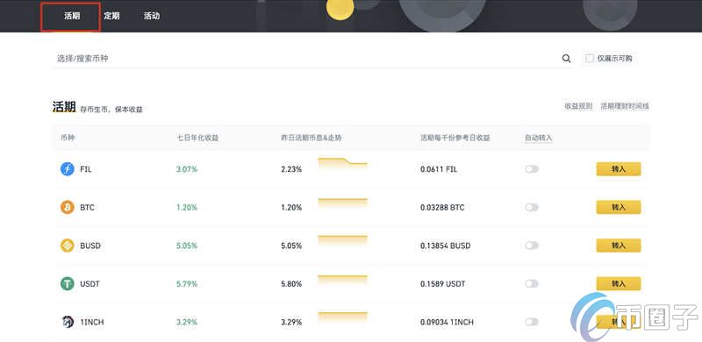Toggle auto-transfer for USDT
702x342 pixels.
coord(532,284)
